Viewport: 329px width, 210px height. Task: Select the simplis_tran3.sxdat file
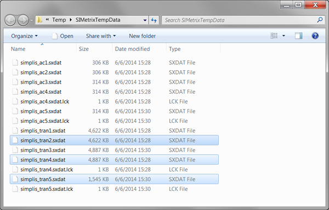point(114,150)
